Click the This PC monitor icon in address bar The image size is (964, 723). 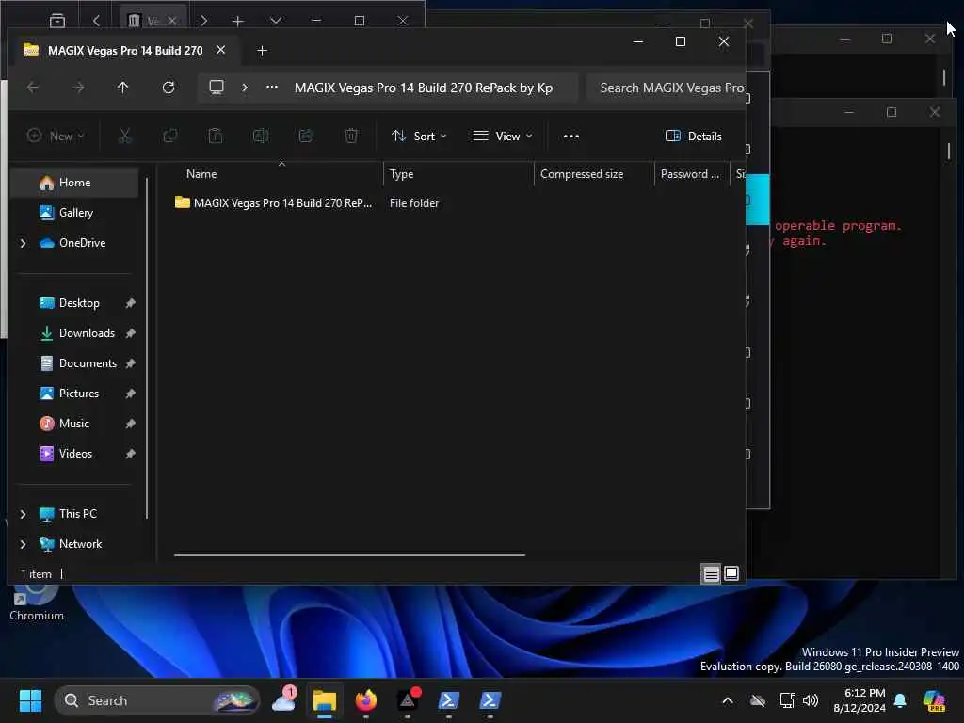click(x=217, y=88)
